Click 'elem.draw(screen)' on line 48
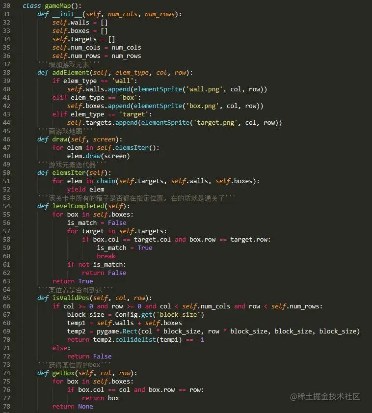Screen dimensions: 372x413 pos(99,156)
